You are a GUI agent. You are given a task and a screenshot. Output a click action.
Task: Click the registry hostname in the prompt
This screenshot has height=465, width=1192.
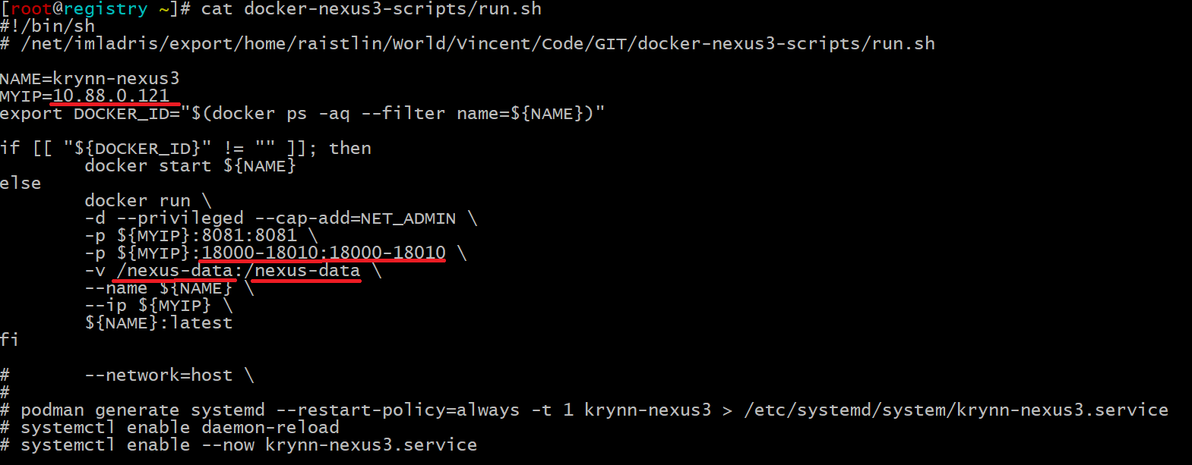pos(106,9)
